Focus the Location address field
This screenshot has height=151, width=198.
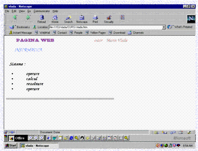point(106,27)
